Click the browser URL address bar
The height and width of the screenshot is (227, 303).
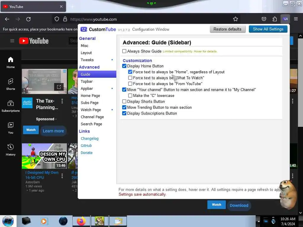click(147, 19)
